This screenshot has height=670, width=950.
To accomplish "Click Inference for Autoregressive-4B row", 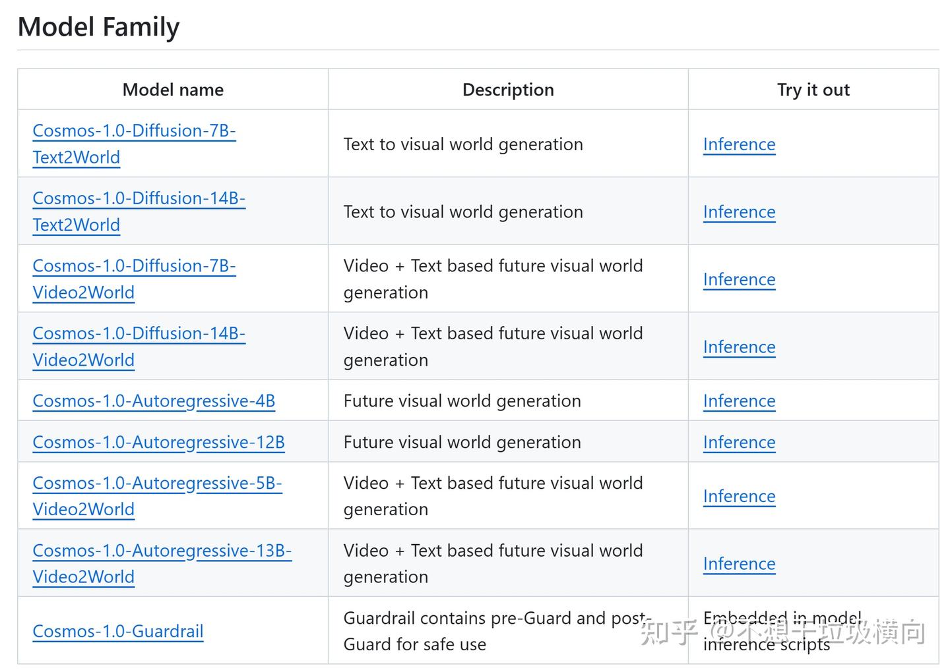I will coord(739,401).
